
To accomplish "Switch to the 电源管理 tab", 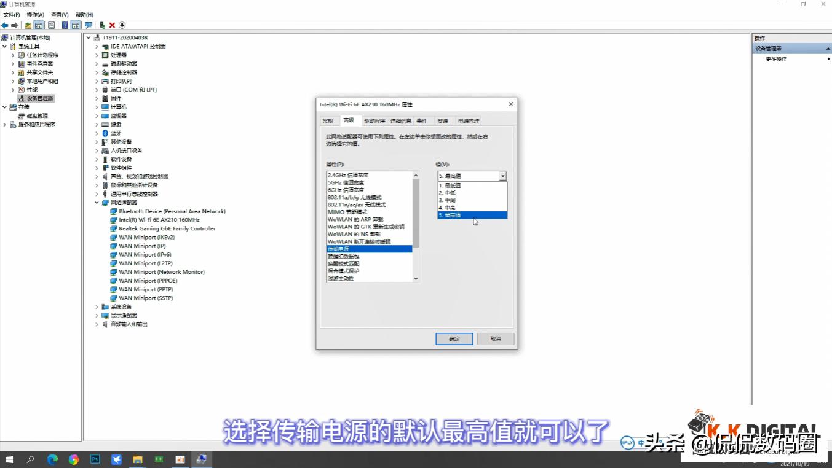I will pos(469,120).
